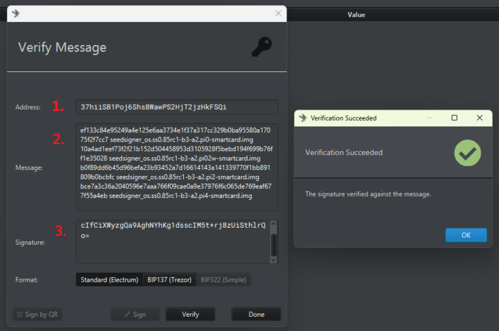The image size is (499, 331).
Task: Click the Sign by QR button
Action: (37, 314)
